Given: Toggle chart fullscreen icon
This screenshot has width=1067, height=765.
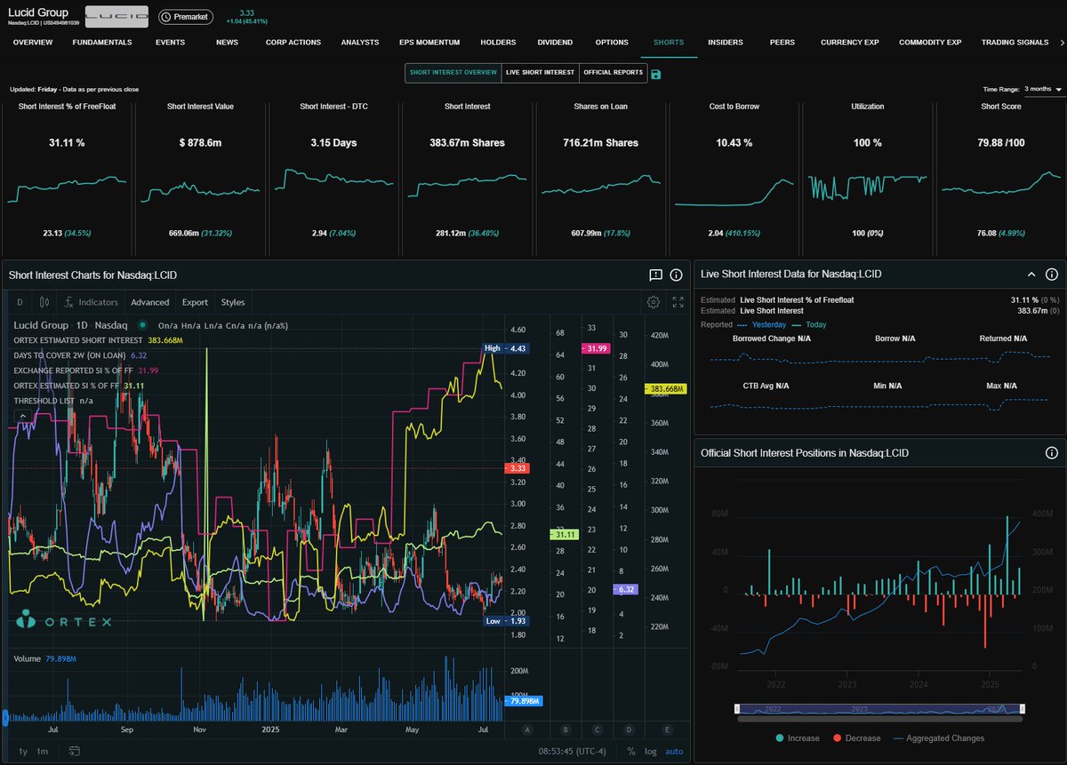Looking at the screenshot, I should point(678,302).
